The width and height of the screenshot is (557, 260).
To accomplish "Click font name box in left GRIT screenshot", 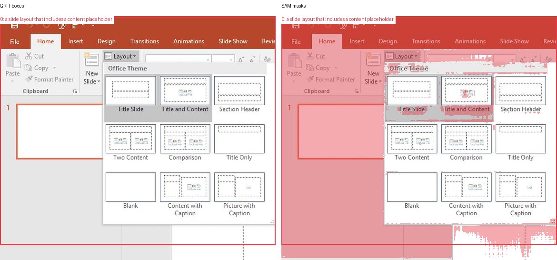I will coord(178,58).
